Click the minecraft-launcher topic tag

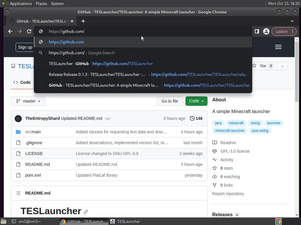point(230,131)
